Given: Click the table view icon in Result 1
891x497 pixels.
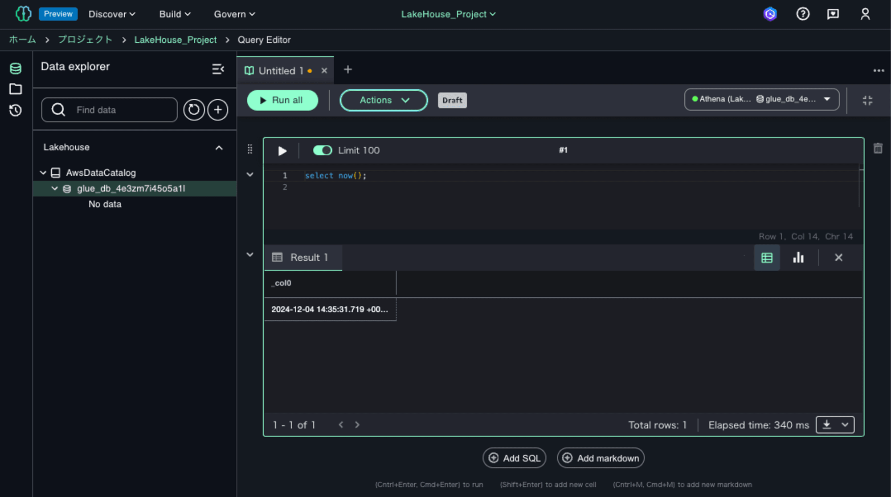Looking at the screenshot, I should click(767, 257).
